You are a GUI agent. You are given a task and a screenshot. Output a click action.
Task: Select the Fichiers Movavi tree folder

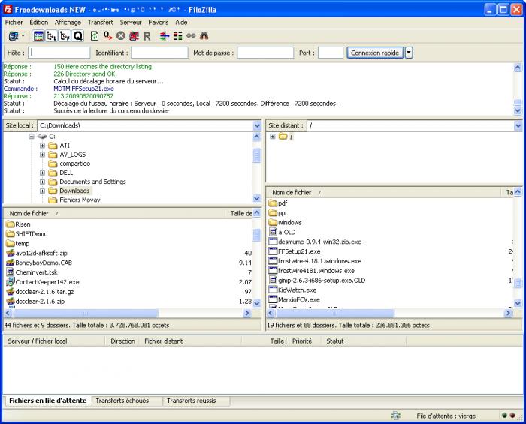click(x=80, y=200)
